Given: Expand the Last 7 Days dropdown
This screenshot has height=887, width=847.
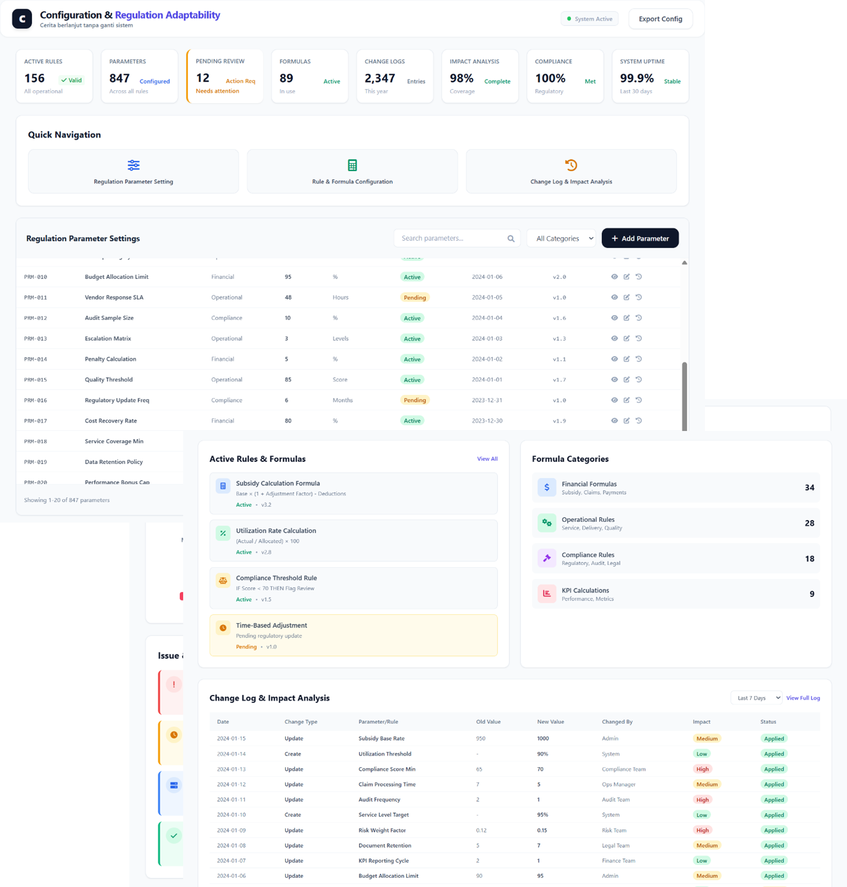Looking at the screenshot, I should click(x=756, y=698).
